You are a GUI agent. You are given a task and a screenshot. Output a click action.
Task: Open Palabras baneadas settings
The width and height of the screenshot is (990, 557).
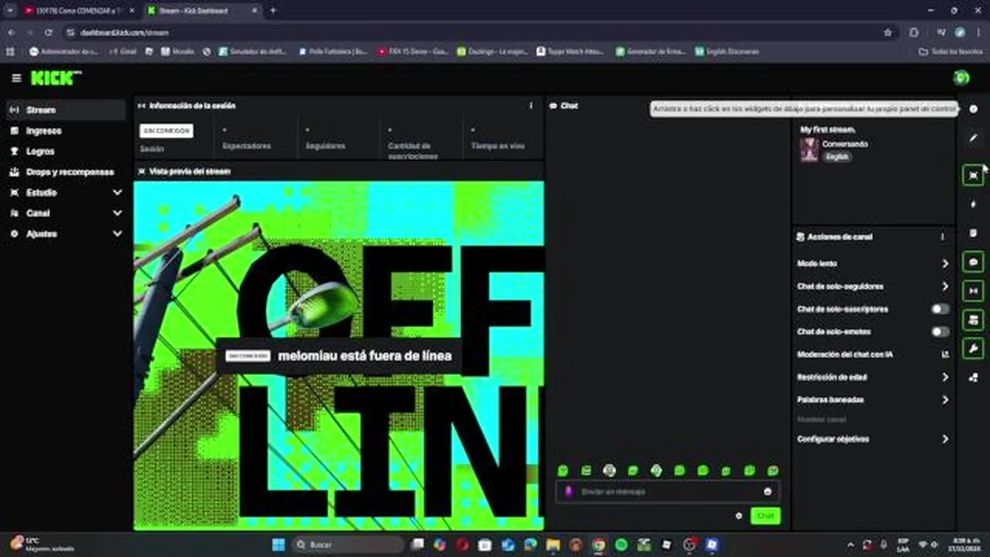click(873, 400)
